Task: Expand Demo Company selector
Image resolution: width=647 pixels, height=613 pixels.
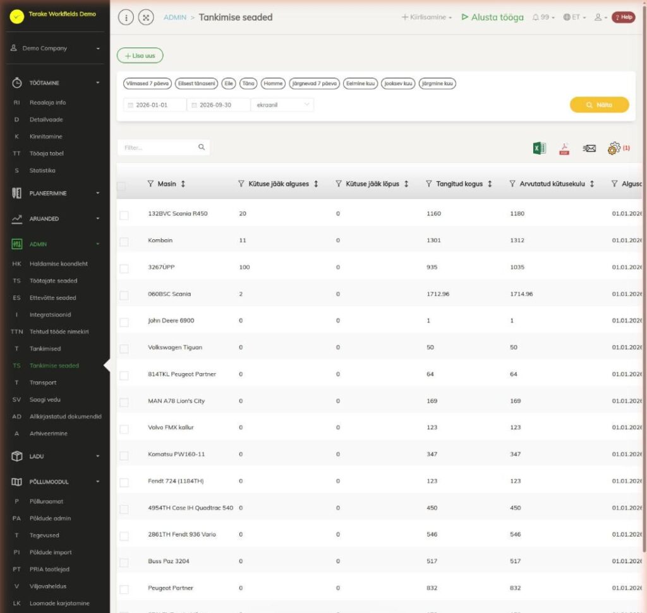Action: pos(56,48)
